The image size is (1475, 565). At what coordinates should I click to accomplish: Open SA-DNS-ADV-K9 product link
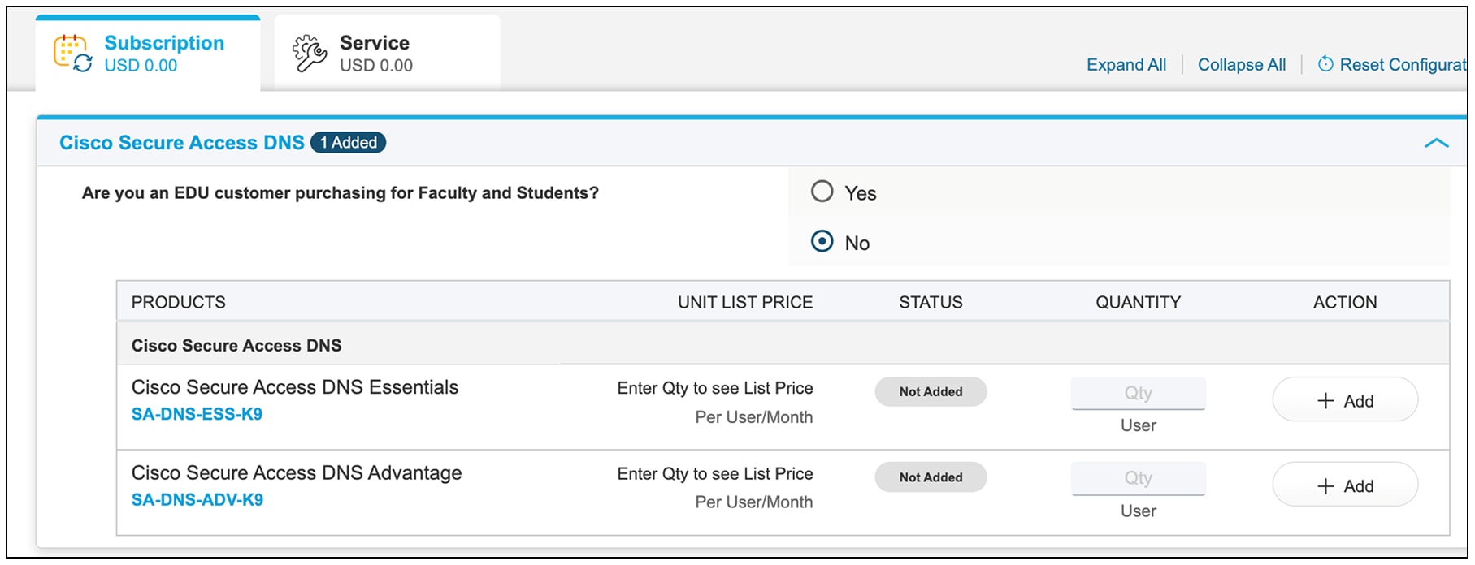coord(197,500)
